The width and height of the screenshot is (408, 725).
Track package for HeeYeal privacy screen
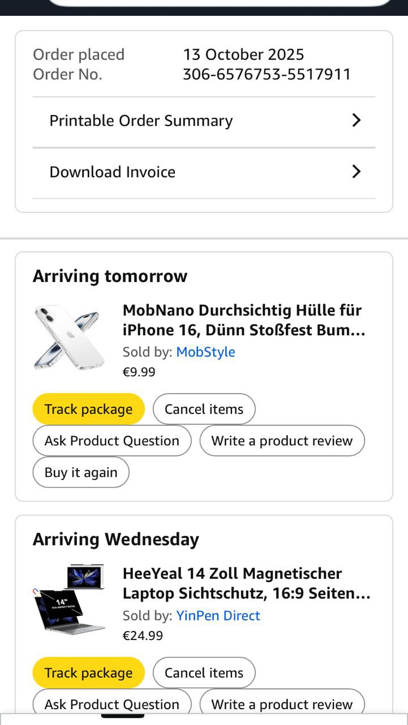click(88, 673)
